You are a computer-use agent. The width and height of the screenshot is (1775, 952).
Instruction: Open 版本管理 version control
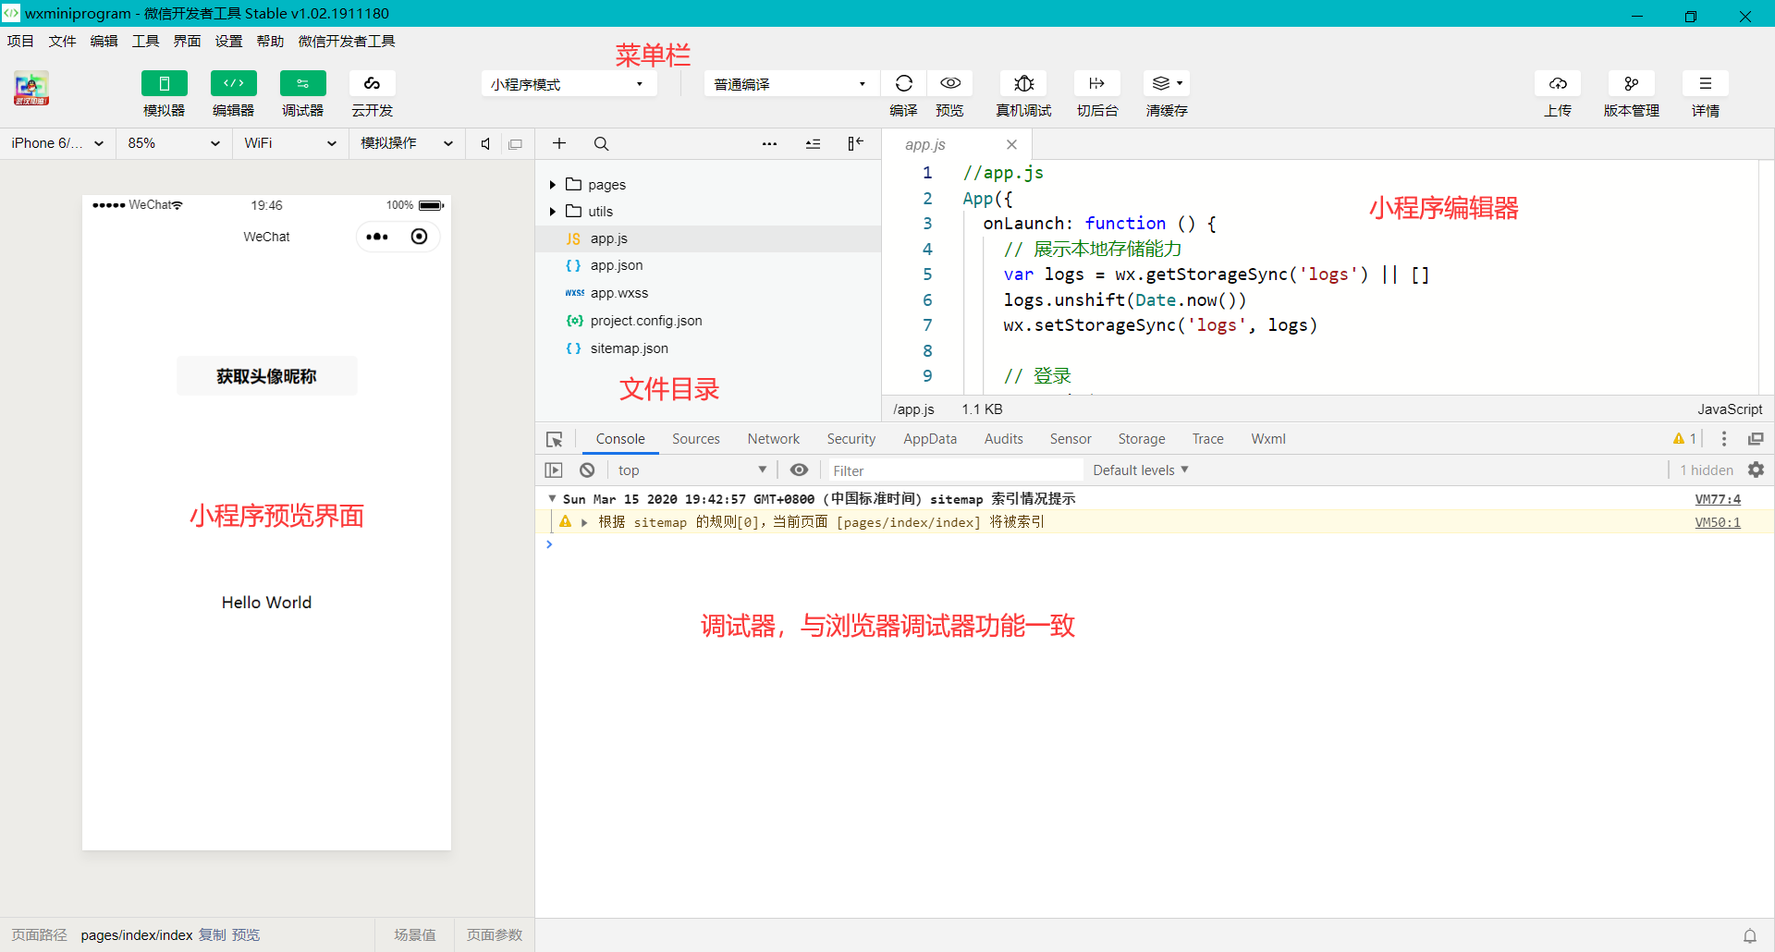click(x=1632, y=83)
